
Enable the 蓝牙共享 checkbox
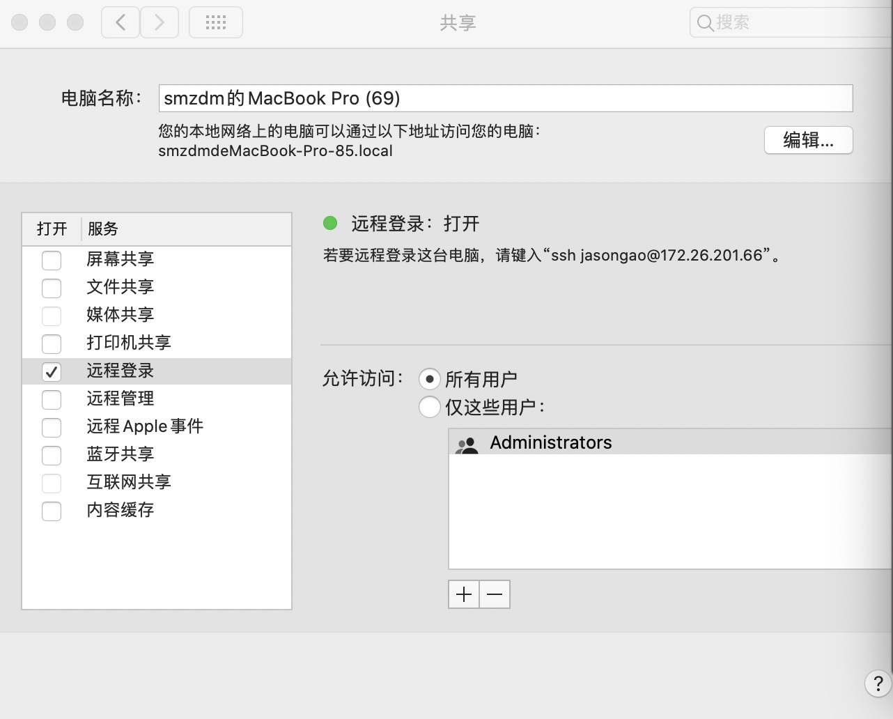[52, 455]
